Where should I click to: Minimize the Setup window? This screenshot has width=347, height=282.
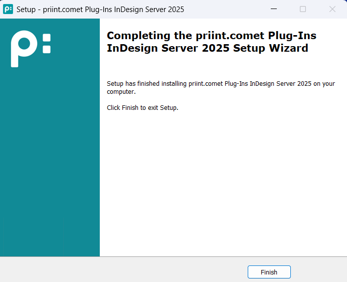click(274, 9)
